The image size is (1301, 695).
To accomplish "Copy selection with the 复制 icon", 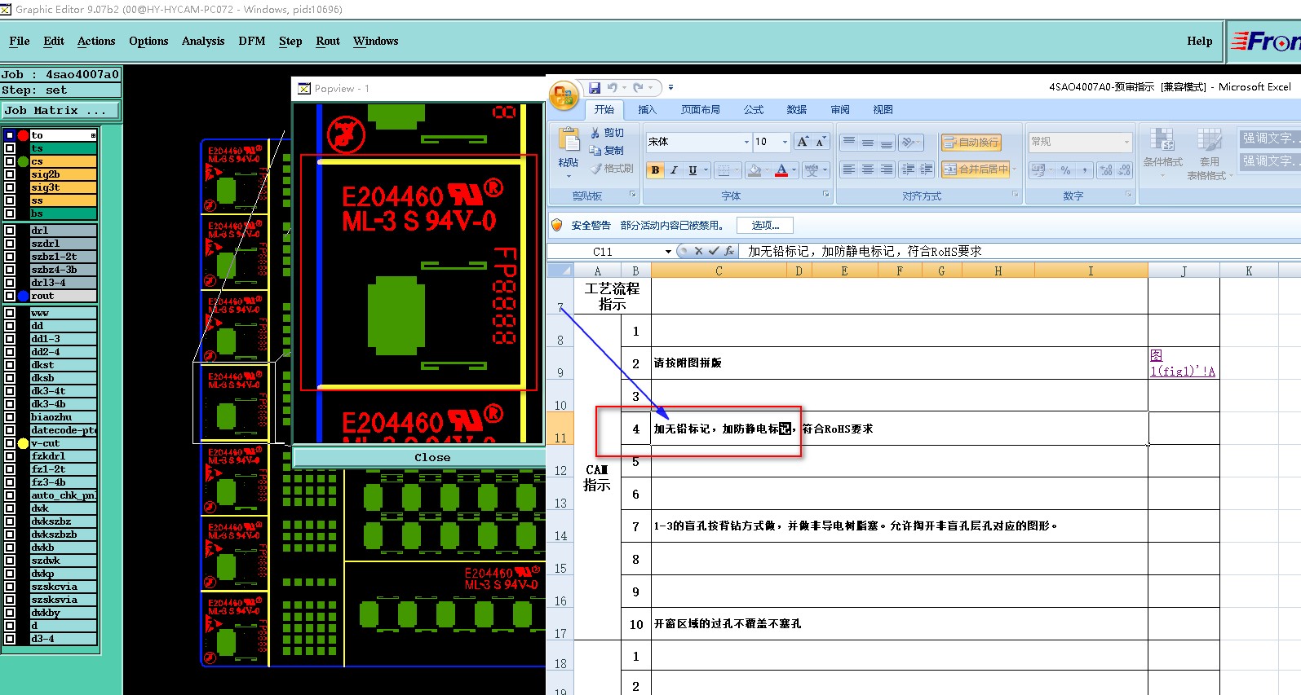I will [596, 151].
